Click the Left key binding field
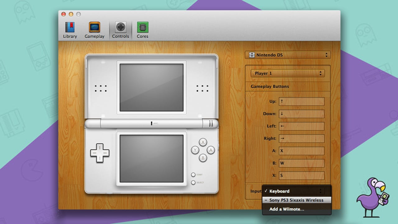398x224 pixels. [x=302, y=126]
